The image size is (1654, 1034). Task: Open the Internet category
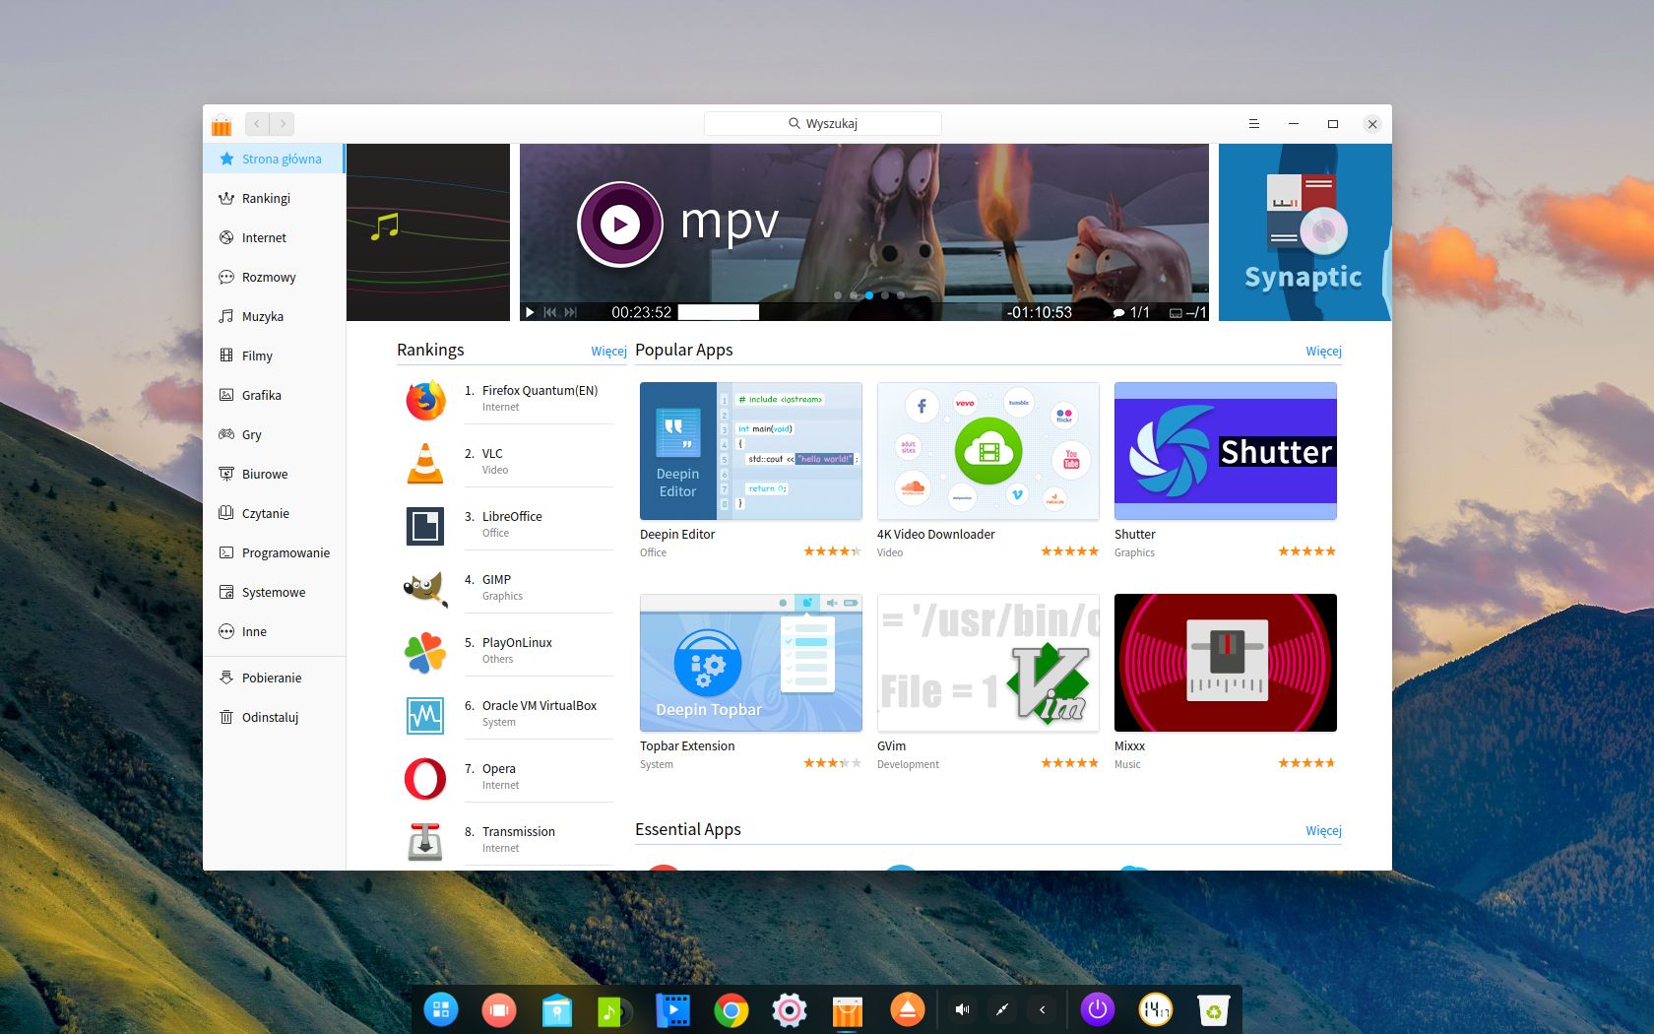click(274, 237)
